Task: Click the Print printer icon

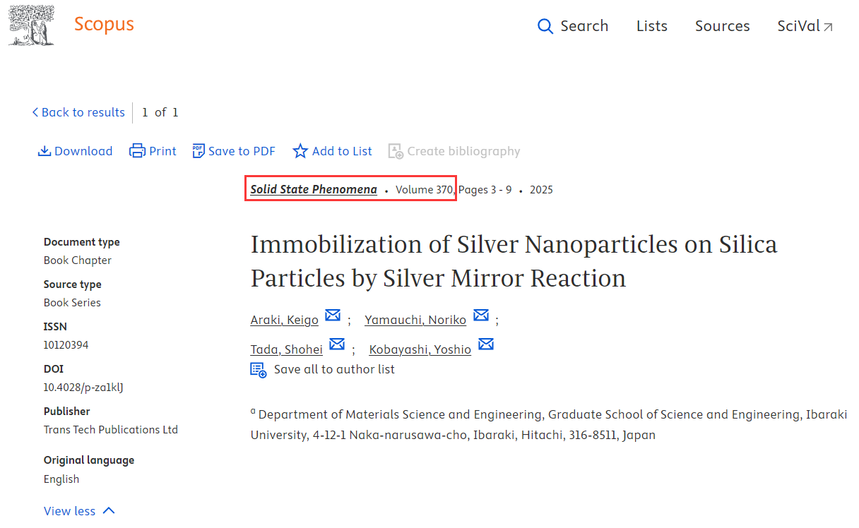Action: [137, 151]
